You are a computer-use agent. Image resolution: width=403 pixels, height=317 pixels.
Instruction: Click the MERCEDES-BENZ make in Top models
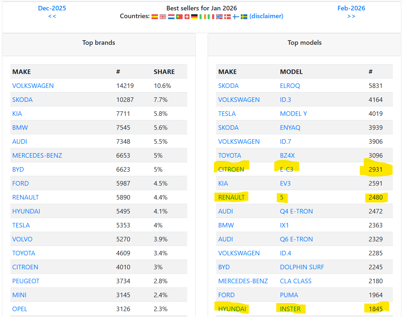243,281
